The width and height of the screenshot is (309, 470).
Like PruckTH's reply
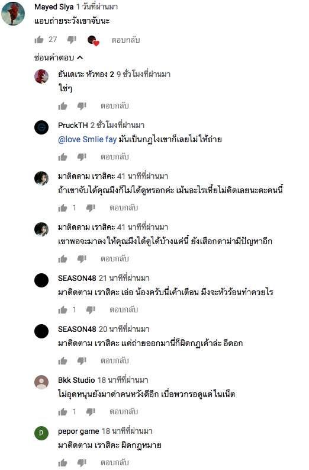point(63,157)
